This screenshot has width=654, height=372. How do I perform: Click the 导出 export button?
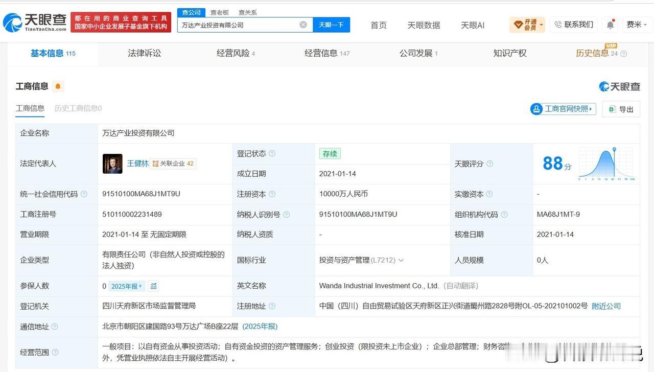[621, 109]
